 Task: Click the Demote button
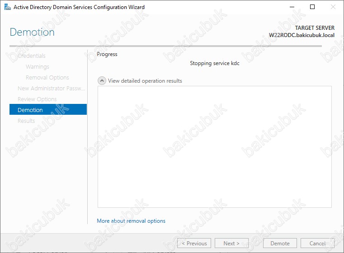(x=280, y=243)
